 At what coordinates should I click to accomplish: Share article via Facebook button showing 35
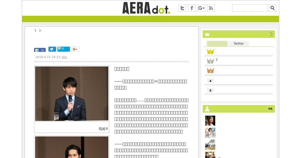pyautogui.click(x=40, y=50)
